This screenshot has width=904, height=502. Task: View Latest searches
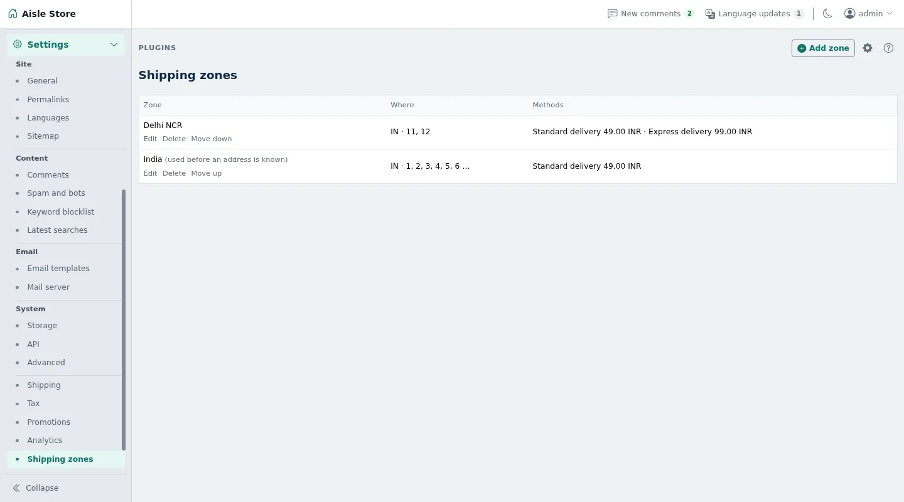(57, 230)
